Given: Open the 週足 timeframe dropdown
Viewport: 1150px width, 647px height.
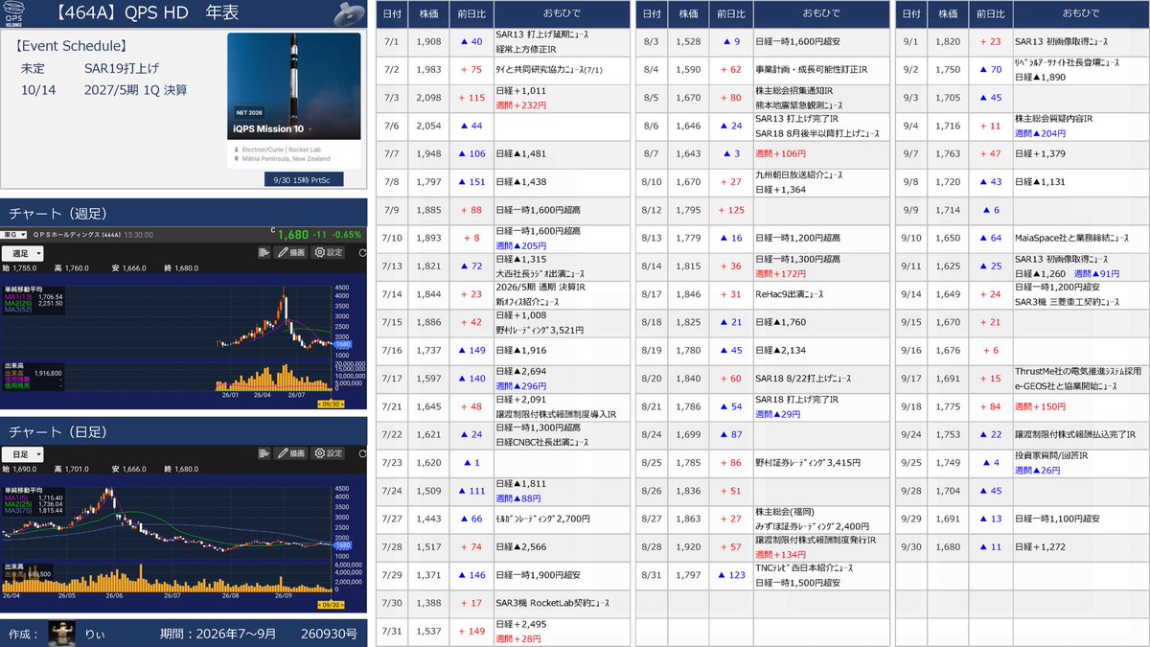Looking at the screenshot, I should (x=23, y=253).
